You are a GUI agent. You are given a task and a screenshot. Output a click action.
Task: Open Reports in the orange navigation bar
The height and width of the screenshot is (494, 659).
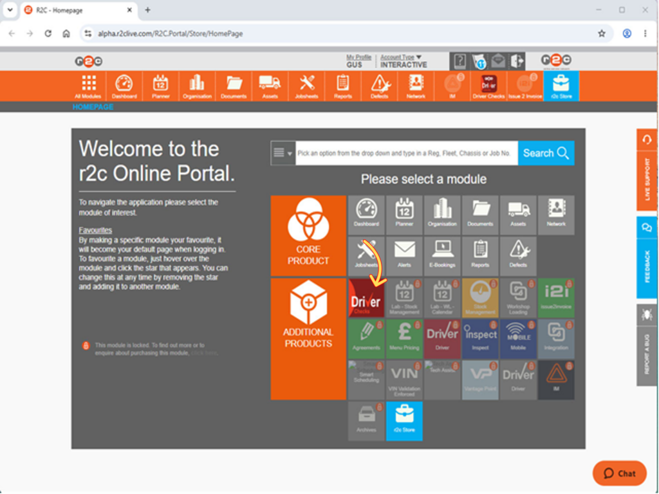(343, 86)
